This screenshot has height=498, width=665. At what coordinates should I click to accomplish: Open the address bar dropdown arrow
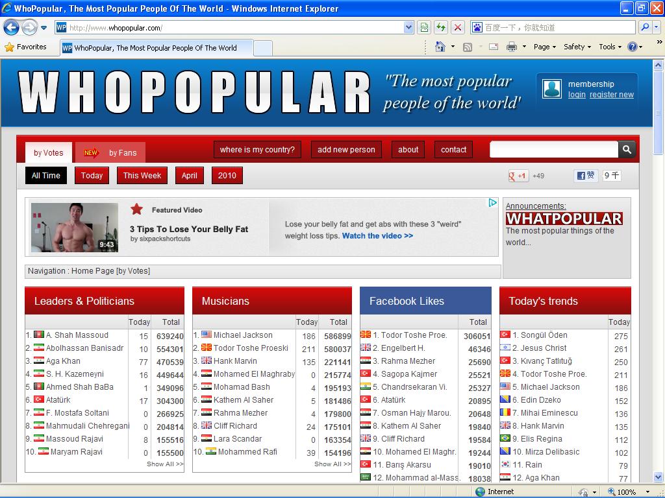(408, 27)
